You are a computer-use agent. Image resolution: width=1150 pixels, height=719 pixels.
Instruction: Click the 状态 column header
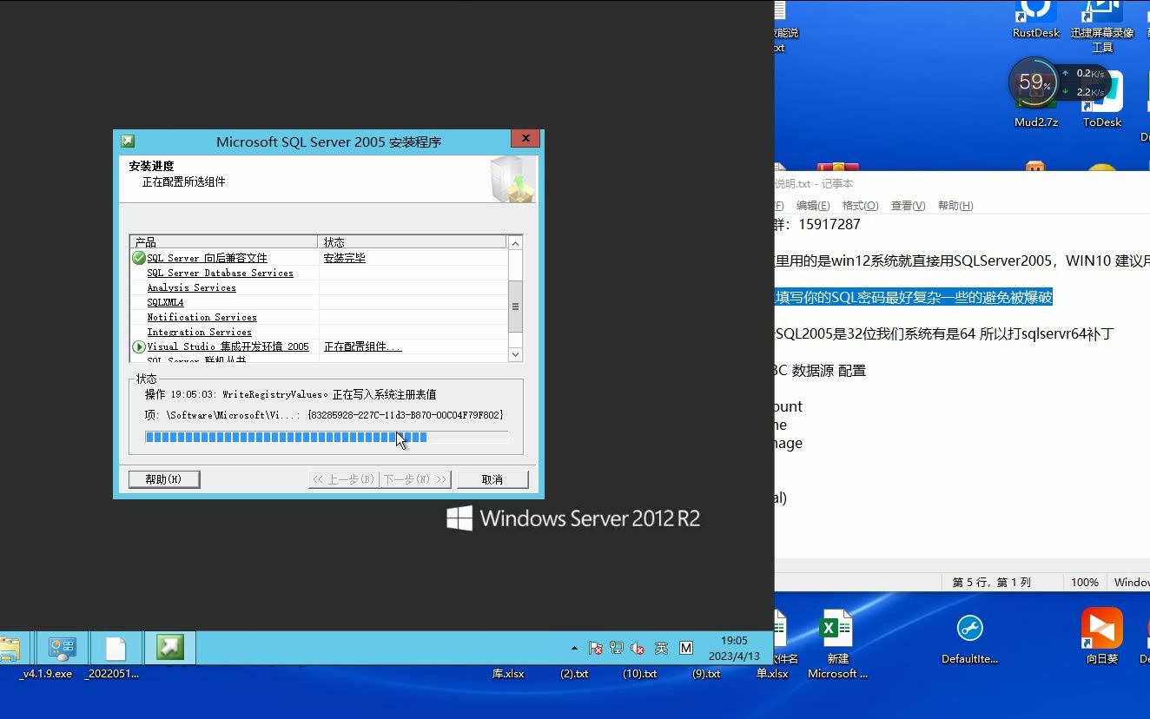click(413, 241)
